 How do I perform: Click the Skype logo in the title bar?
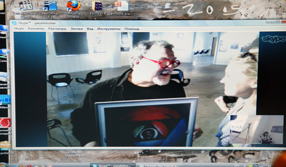click(14, 23)
